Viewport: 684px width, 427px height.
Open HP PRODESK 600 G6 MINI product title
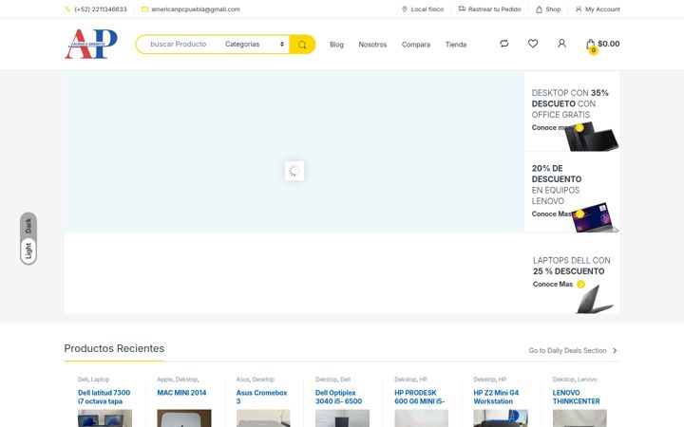[x=420, y=397]
